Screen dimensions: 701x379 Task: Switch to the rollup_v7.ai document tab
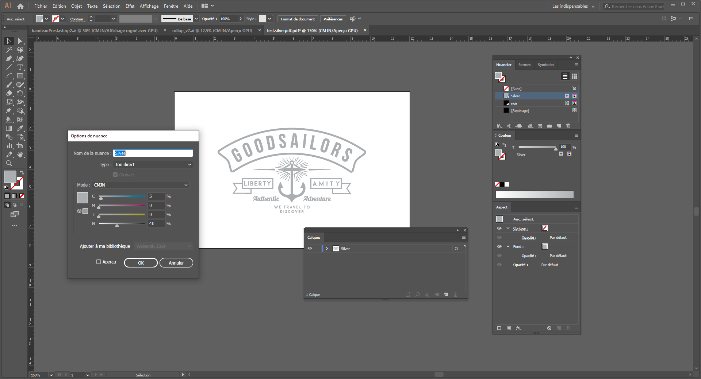(x=212, y=31)
